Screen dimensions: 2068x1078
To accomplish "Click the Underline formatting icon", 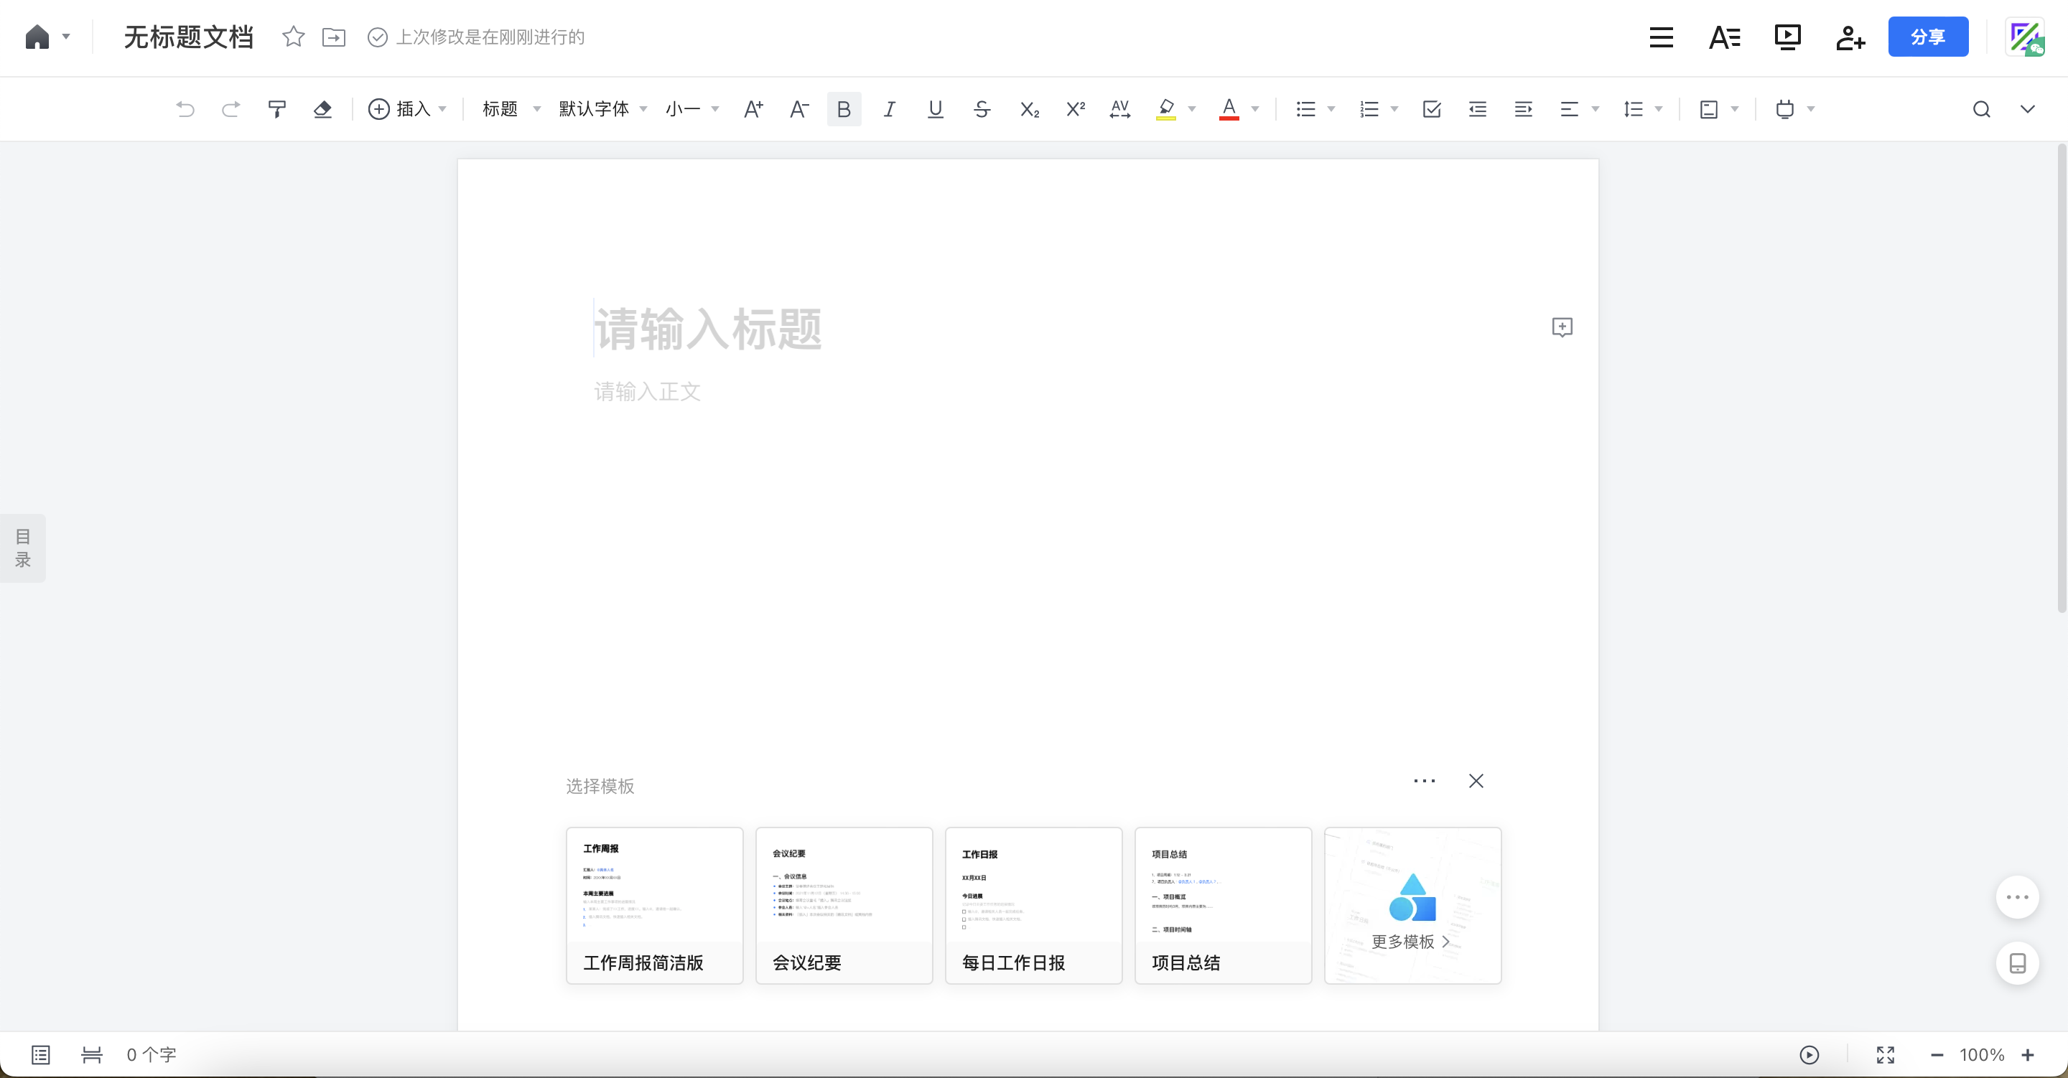I will pyautogui.click(x=936, y=109).
